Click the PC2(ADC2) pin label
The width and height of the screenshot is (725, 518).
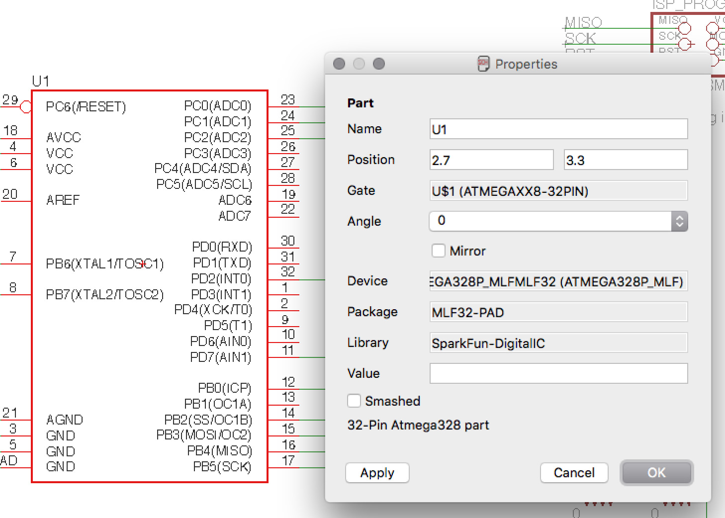[x=218, y=137]
